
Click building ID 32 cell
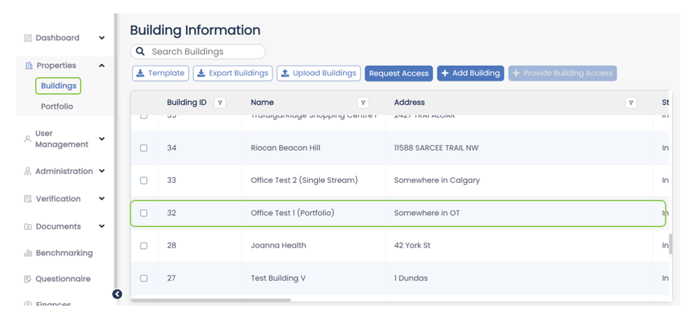[x=171, y=213]
